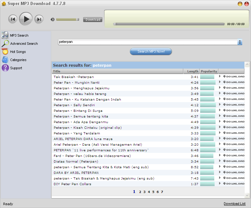The image size is (251, 208).
Task: Skip to next track button
Action: [x=39, y=19]
